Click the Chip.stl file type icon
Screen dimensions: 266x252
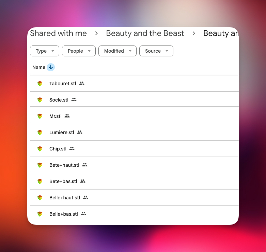click(x=40, y=149)
